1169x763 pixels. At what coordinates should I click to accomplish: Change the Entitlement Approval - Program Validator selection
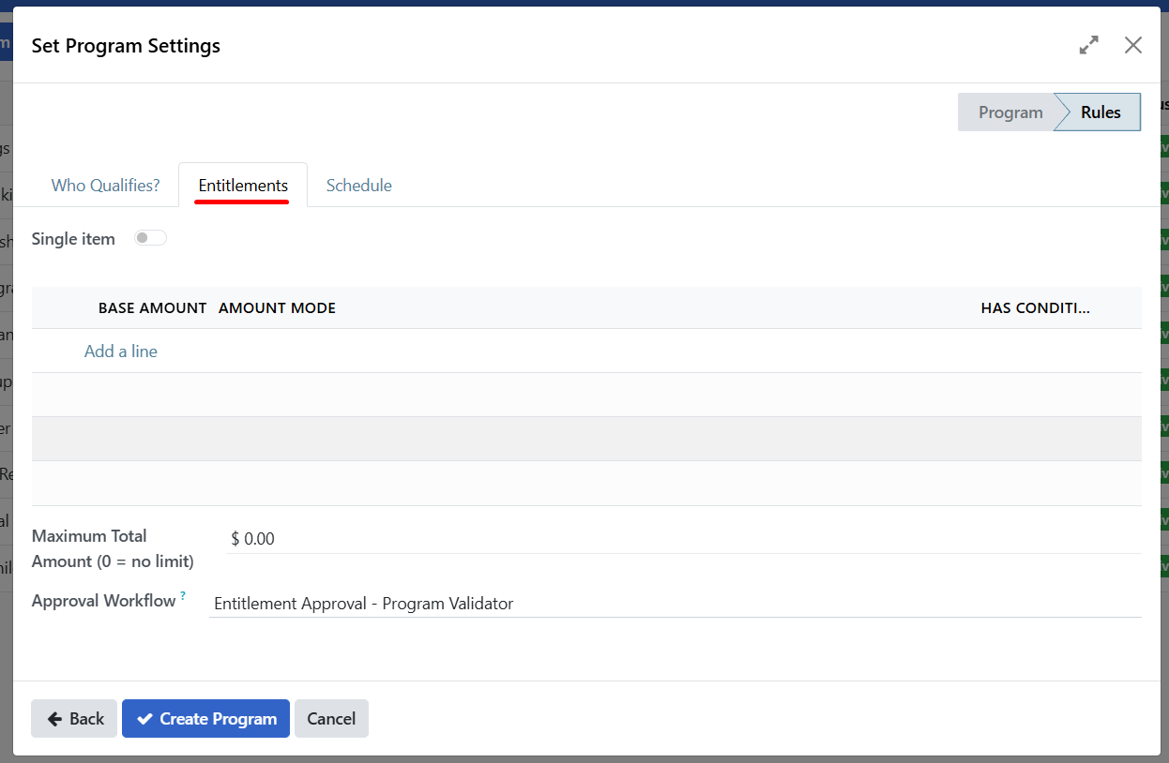click(364, 603)
